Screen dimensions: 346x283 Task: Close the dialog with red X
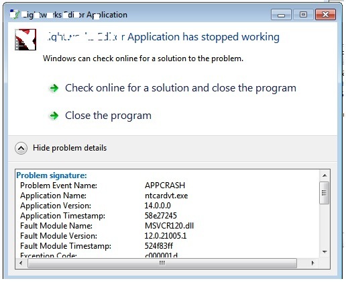pyautogui.click(x=325, y=15)
